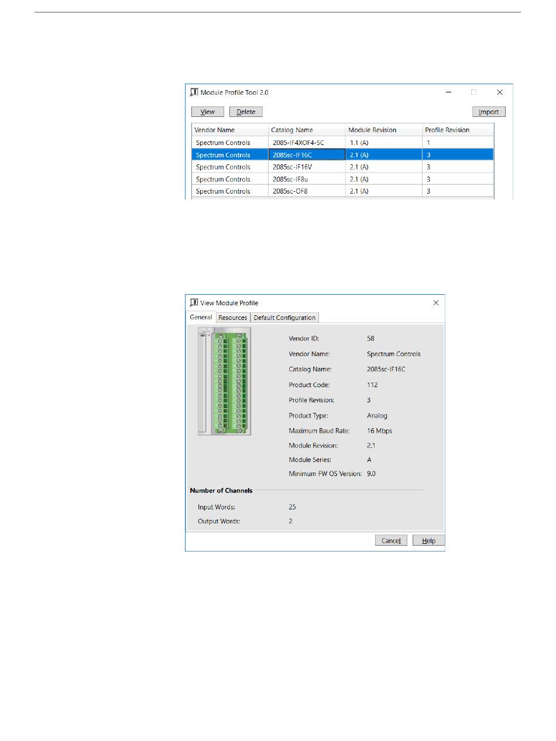Click the Product Code value 112
Viewport: 556px width, 741px height.
point(372,385)
